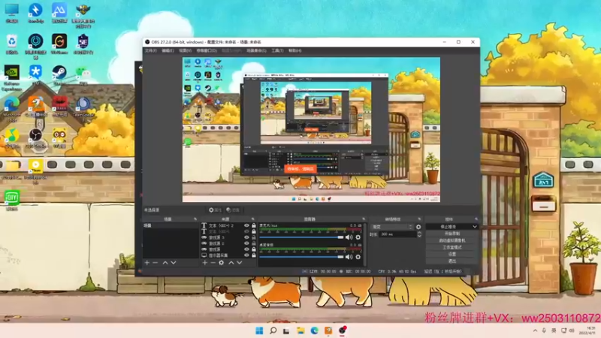Open OBS Studio desktop shortcut

[x=35, y=138]
